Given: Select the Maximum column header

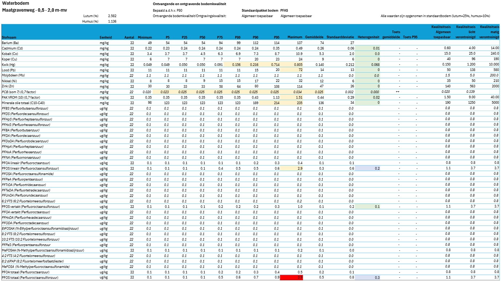Looking at the screenshot, I should (x=295, y=37).
